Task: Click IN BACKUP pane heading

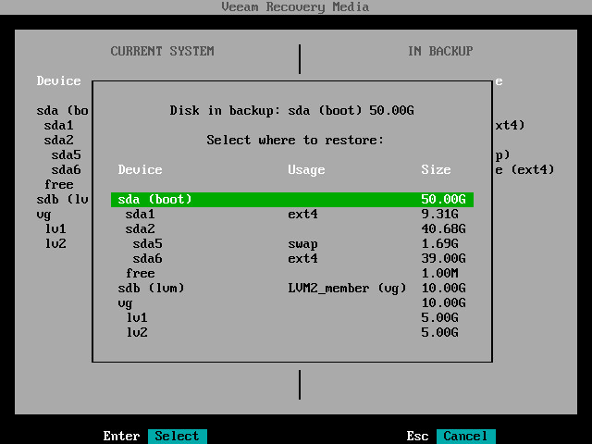Action: (x=440, y=51)
